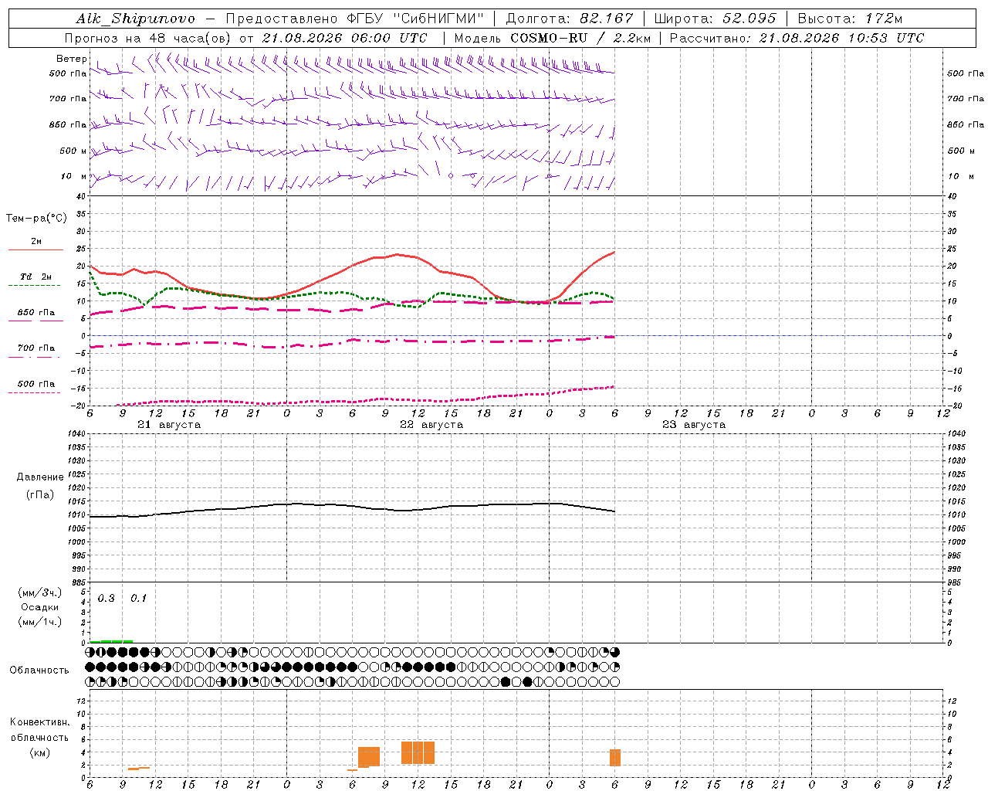Click the green precipitation bar on the chart
988x791 pixels.
111,641
